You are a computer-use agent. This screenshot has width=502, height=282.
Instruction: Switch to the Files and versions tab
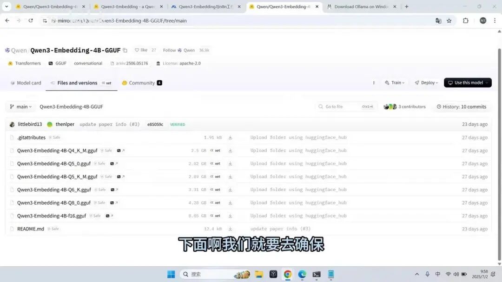click(81, 83)
